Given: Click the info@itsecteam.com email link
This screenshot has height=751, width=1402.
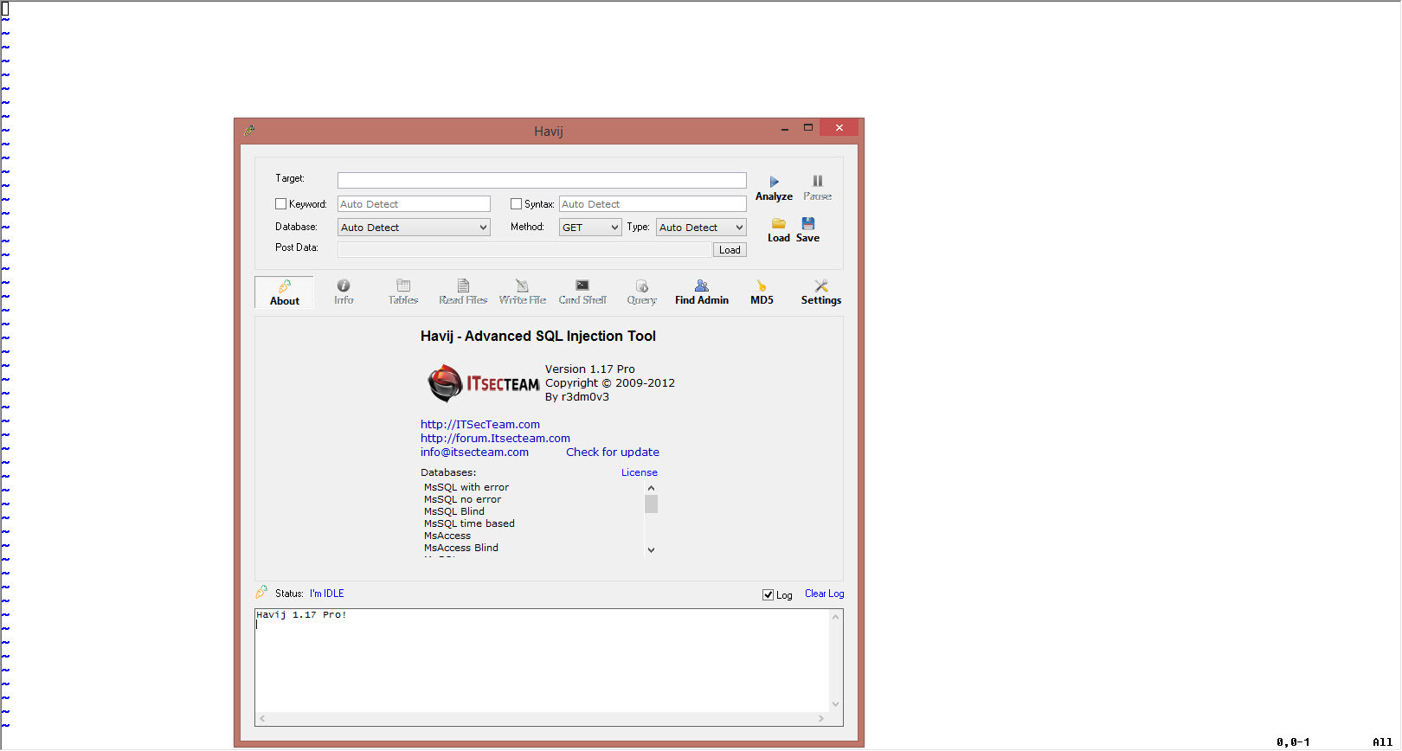Looking at the screenshot, I should pyautogui.click(x=474, y=452).
